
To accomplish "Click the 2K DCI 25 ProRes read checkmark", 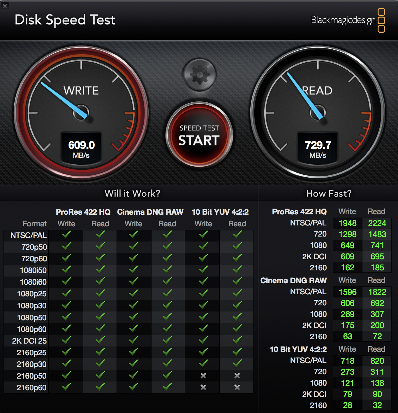I will point(100,340).
